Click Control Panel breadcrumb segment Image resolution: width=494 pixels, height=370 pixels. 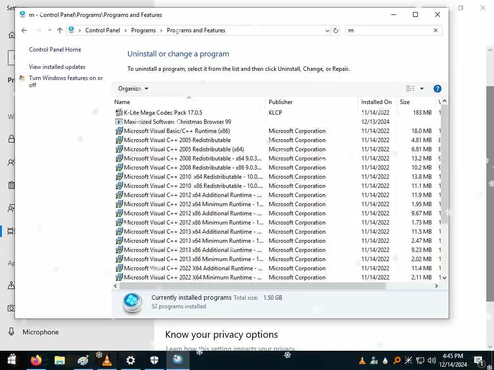(103, 30)
